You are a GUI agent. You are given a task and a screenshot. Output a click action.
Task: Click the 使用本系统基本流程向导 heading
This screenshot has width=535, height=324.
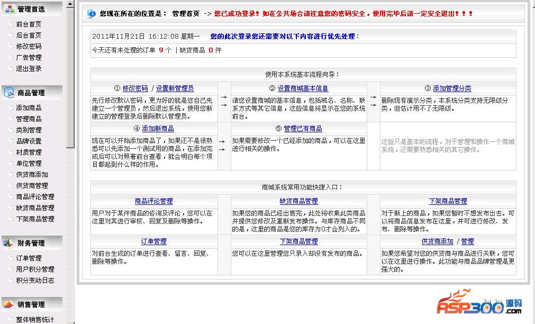[x=303, y=75]
